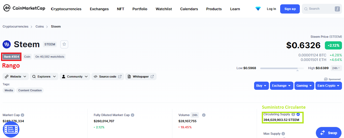Click the 394,029,903.52 STEEM supply value

click(x=281, y=120)
